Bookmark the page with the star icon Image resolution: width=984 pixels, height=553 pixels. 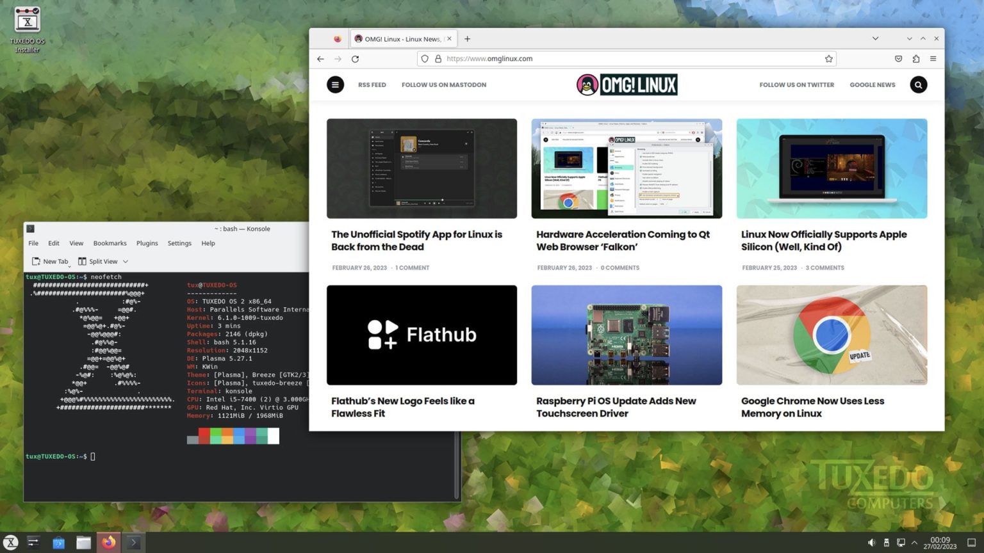click(x=829, y=58)
